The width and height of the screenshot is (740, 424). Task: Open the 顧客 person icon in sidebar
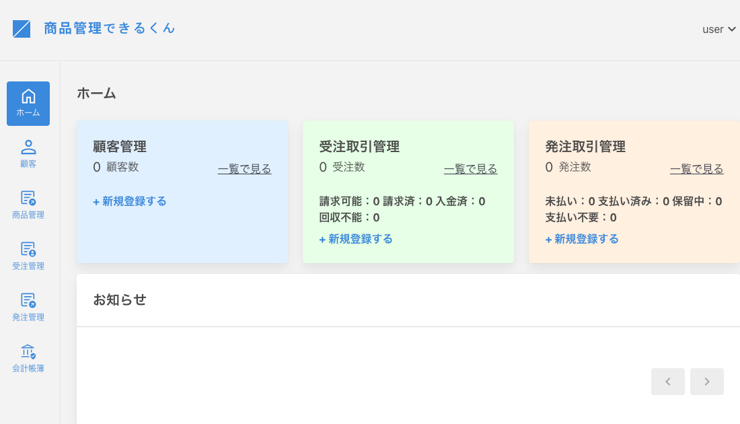(x=28, y=147)
